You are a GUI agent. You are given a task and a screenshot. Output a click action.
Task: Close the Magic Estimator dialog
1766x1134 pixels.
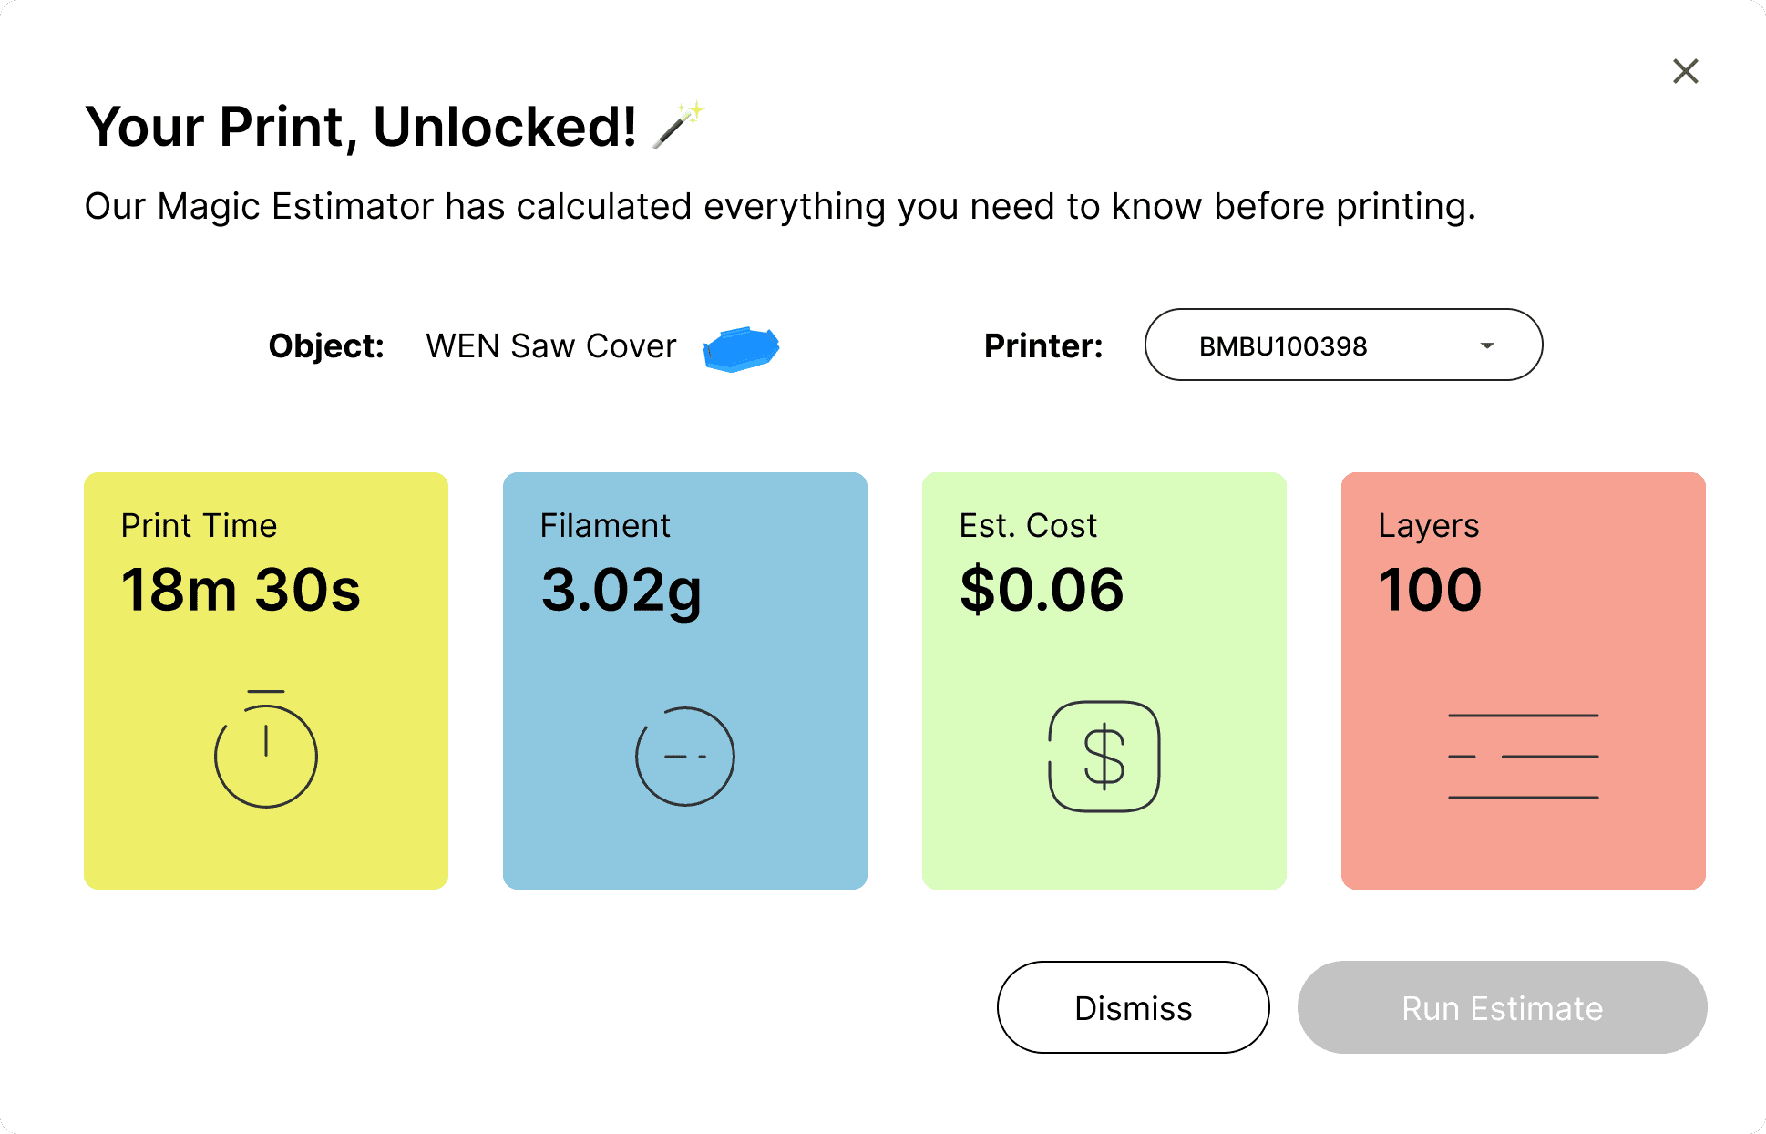(x=1685, y=71)
